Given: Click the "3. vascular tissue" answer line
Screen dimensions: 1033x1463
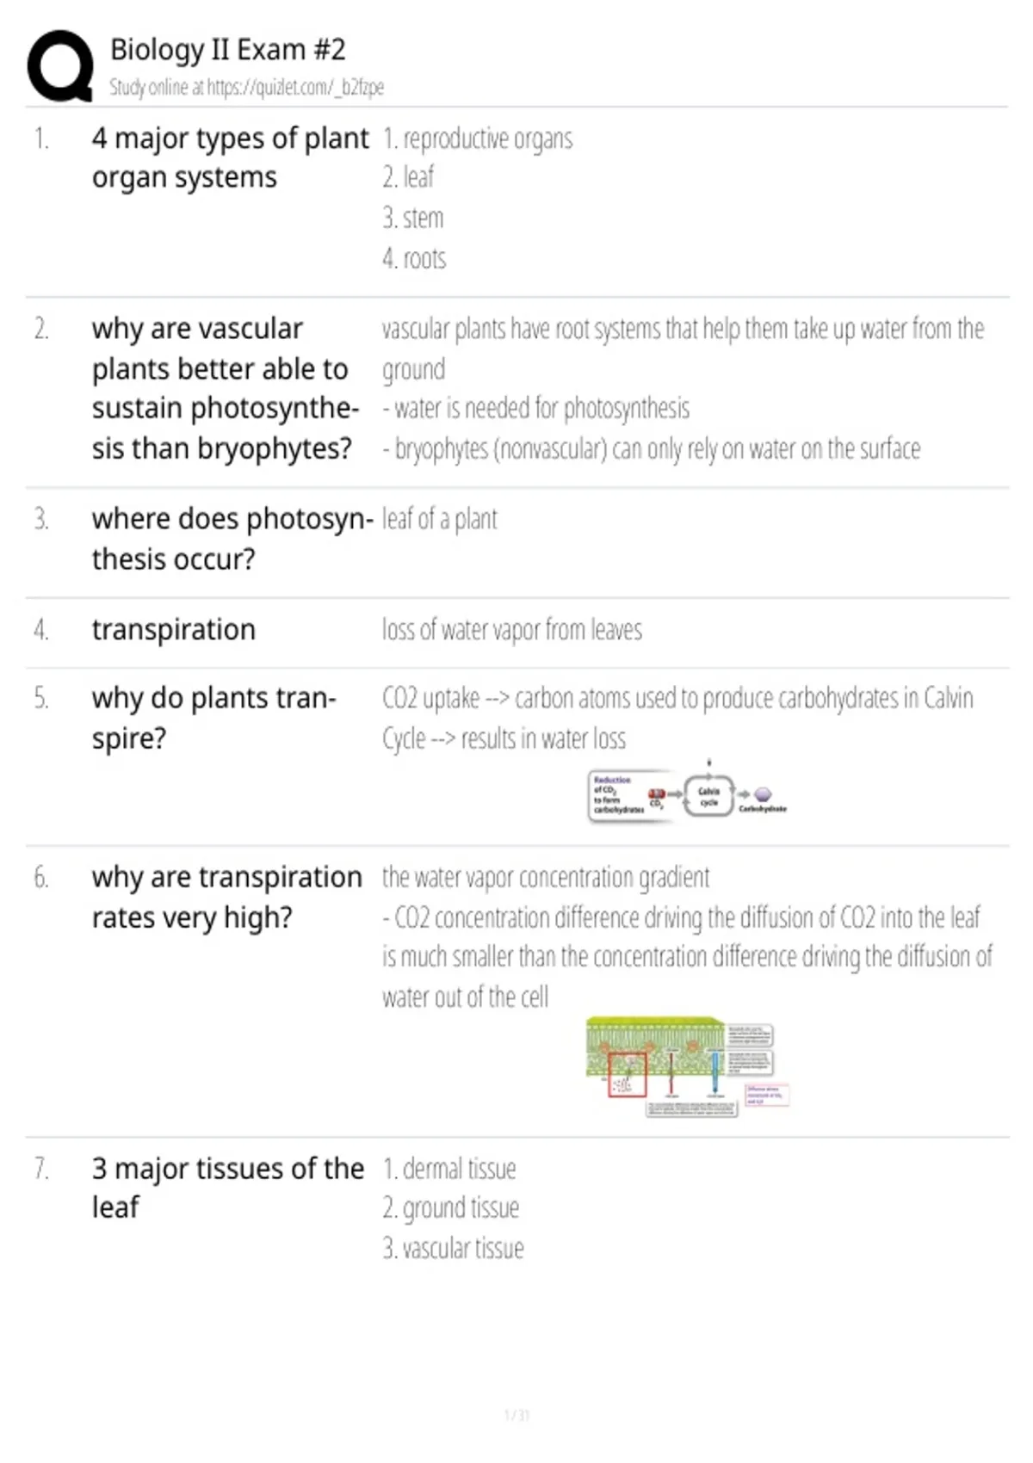Looking at the screenshot, I should click(453, 1248).
